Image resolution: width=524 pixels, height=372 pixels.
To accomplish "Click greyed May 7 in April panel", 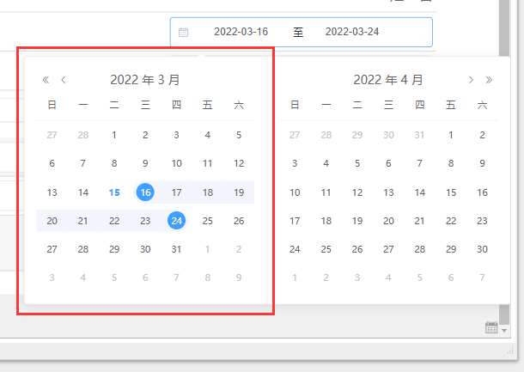I will tap(482, 277).
